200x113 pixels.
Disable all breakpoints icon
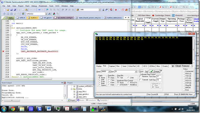point(123,10)
